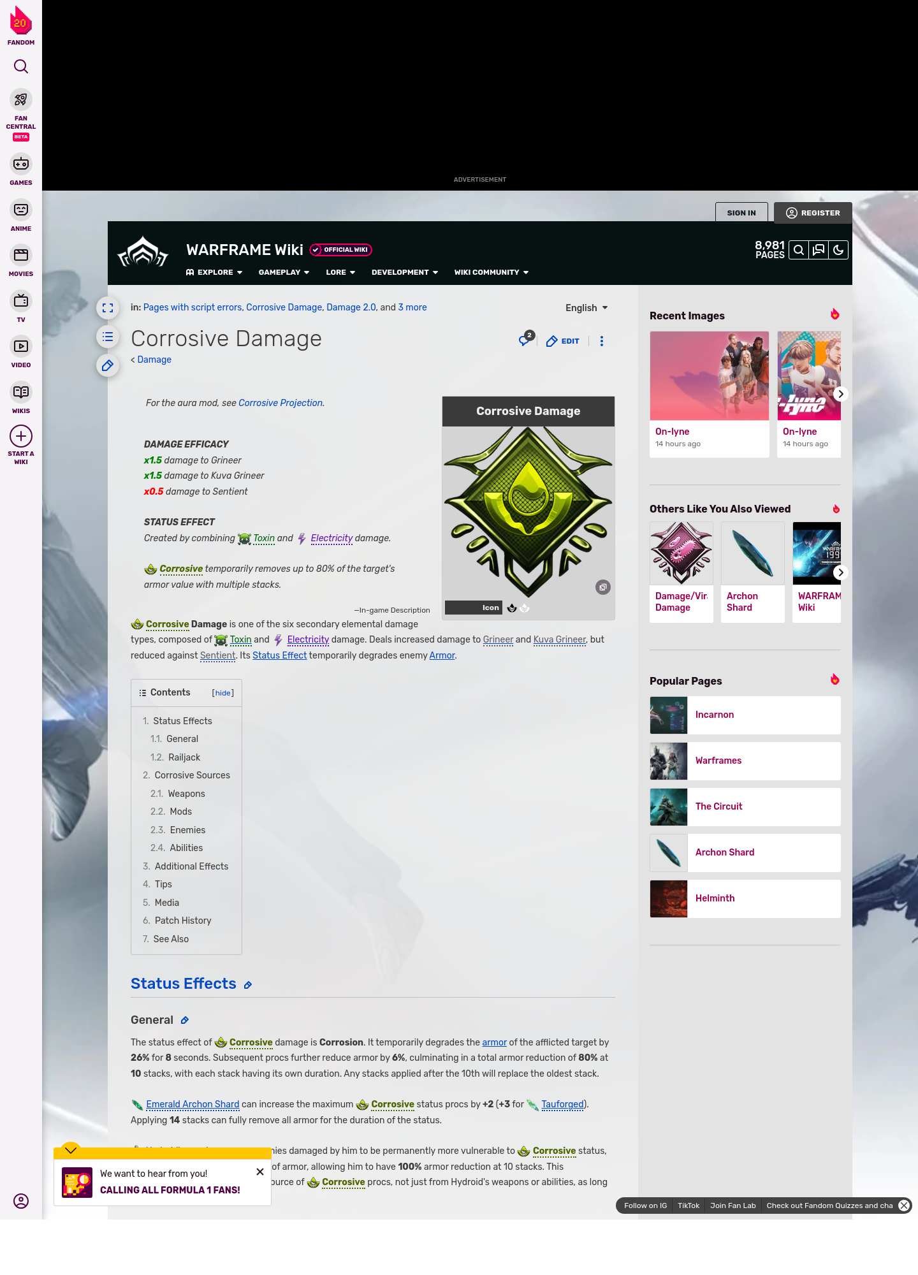
Task: Open the Movies section icon
Action: pos(21,256)
